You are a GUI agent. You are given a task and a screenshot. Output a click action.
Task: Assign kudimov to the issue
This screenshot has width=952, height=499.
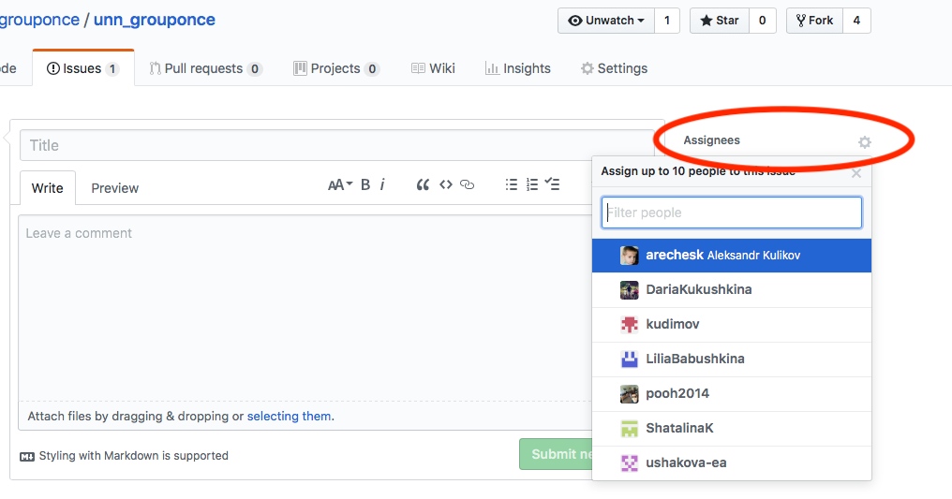732,324
